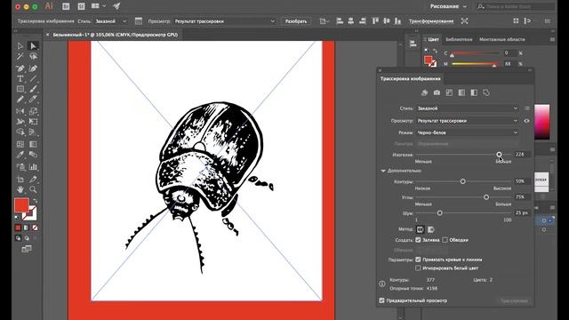Toggle Привязать кривые к линиям checkbox

pyautogui.click(x=418, y=260)
